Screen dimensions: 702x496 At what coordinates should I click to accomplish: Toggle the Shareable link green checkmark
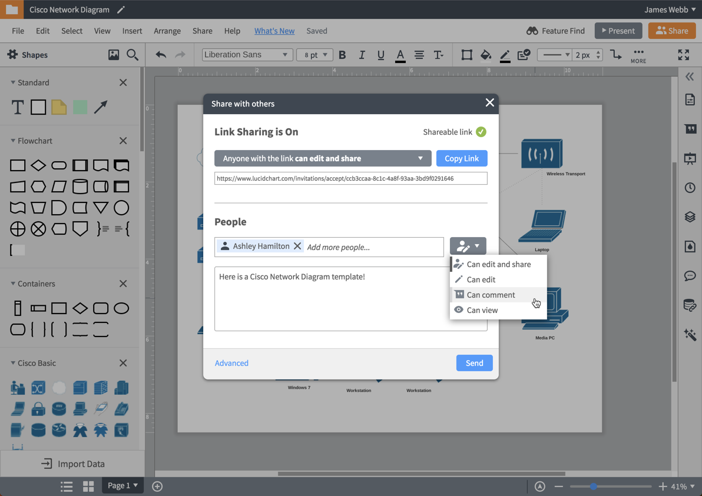(481, 132)
